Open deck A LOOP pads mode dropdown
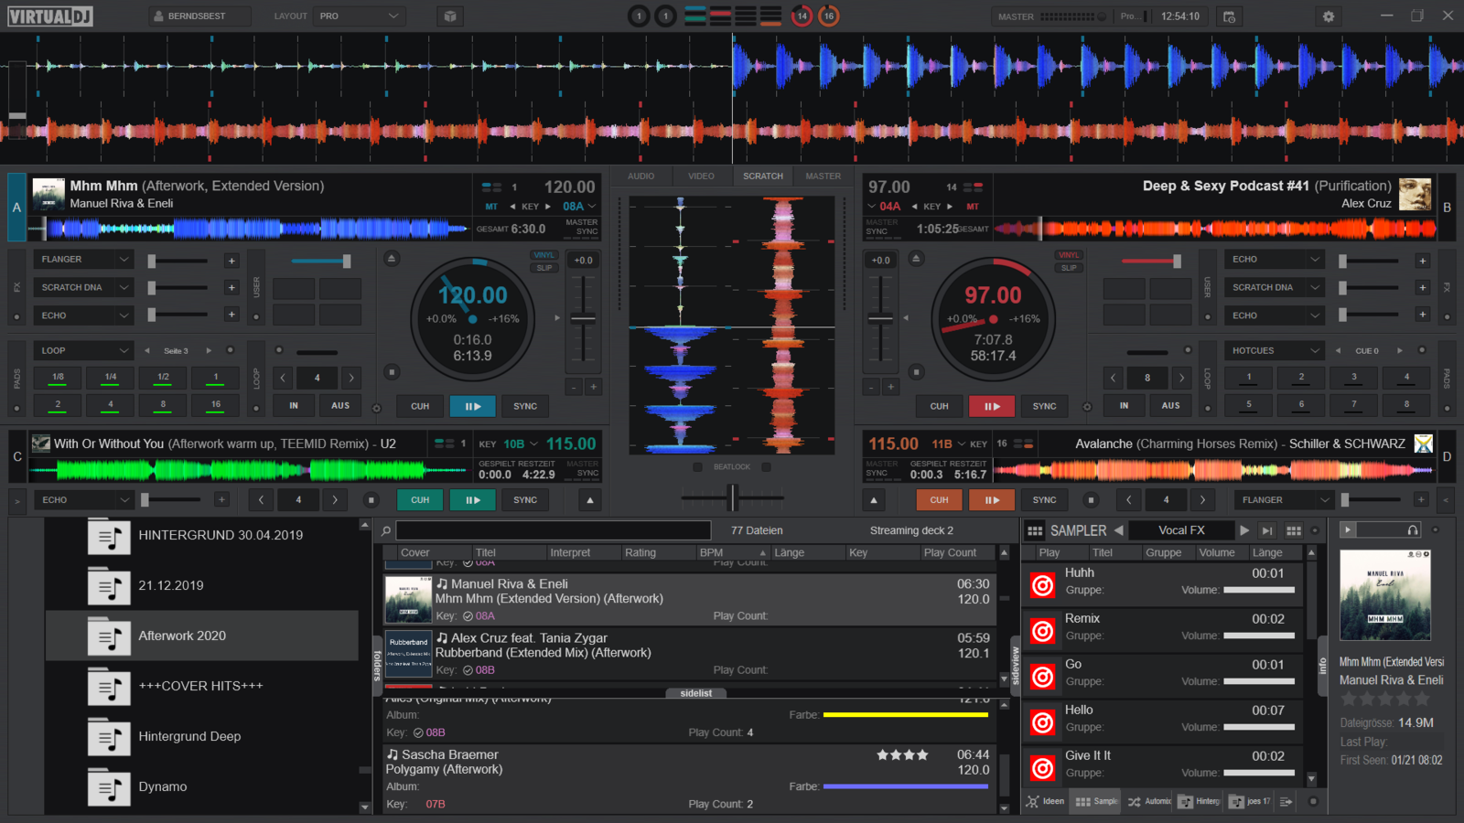 tap(84, 350)
